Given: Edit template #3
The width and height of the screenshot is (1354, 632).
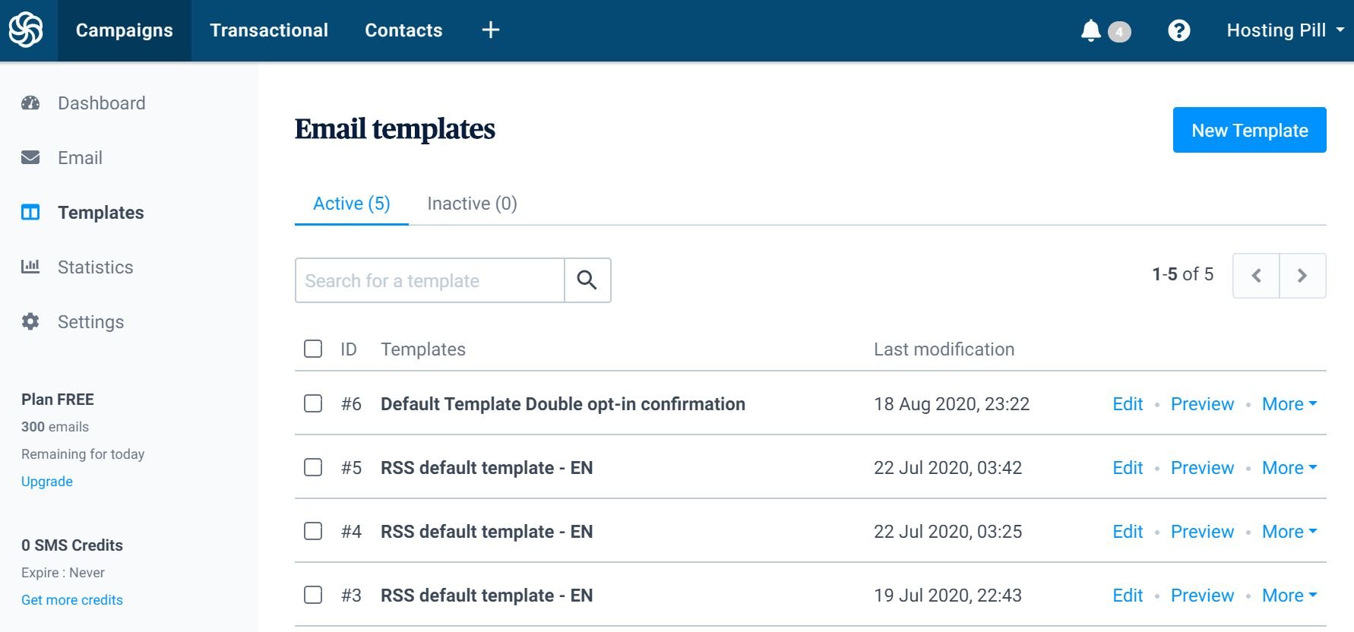Looking at the screenshot, I should pyautogui.click(x=1128, y=596).
